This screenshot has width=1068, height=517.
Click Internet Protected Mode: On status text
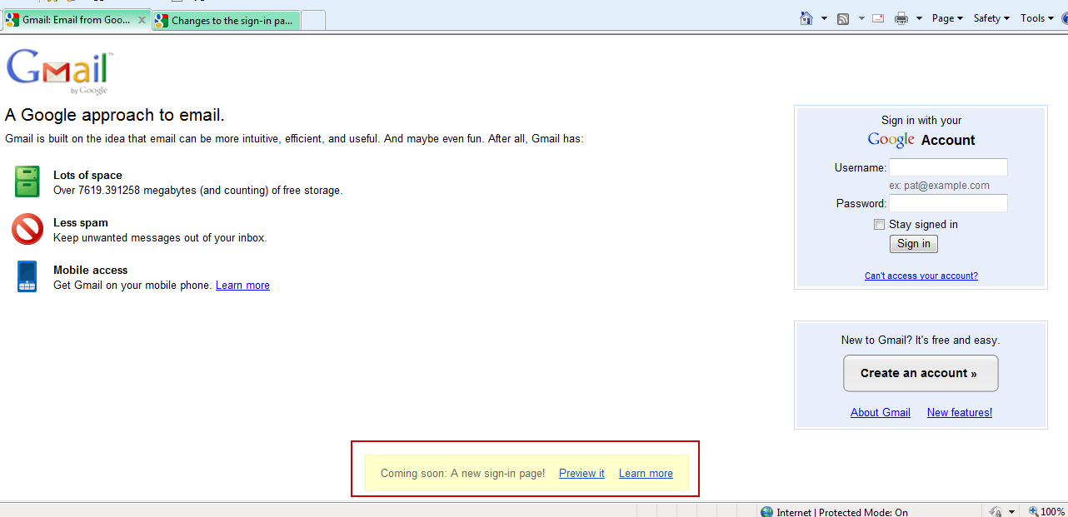coord(842,512)
